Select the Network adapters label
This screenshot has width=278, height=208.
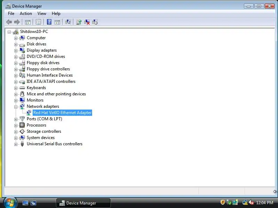[43, 106]
